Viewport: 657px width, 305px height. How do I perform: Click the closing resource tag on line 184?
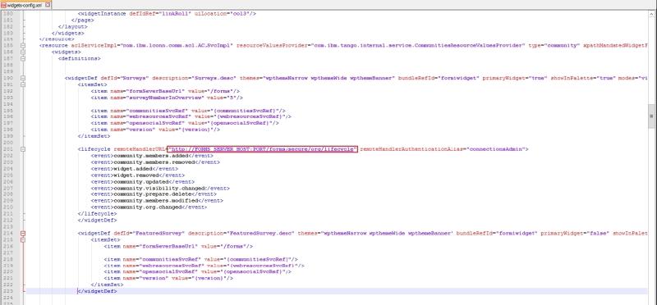click(57, 39)
